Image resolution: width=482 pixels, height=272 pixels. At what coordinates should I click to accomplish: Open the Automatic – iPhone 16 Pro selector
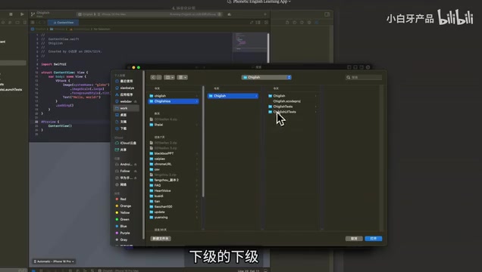click(54, 261)
